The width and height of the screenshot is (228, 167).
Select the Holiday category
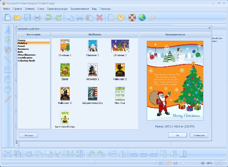[x=34, y=43]
